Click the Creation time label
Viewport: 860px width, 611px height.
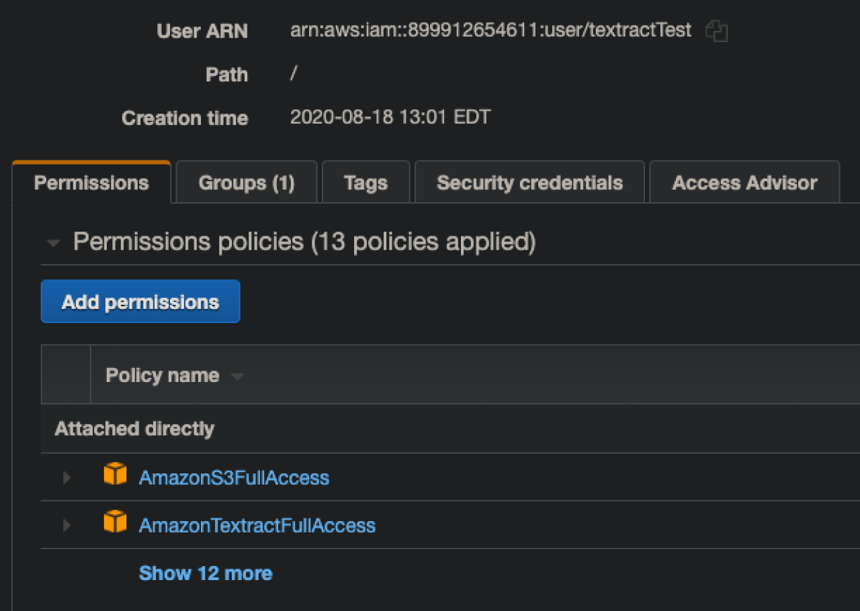click(x=185, y=118)
